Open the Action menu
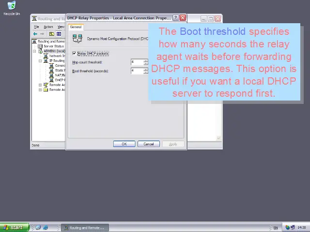The width and height of the screenshot is (310, 232). (48, 27)
